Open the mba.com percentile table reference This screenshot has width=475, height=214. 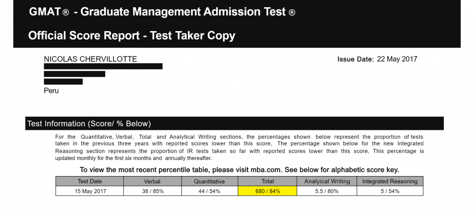click(x=239, y=170)
